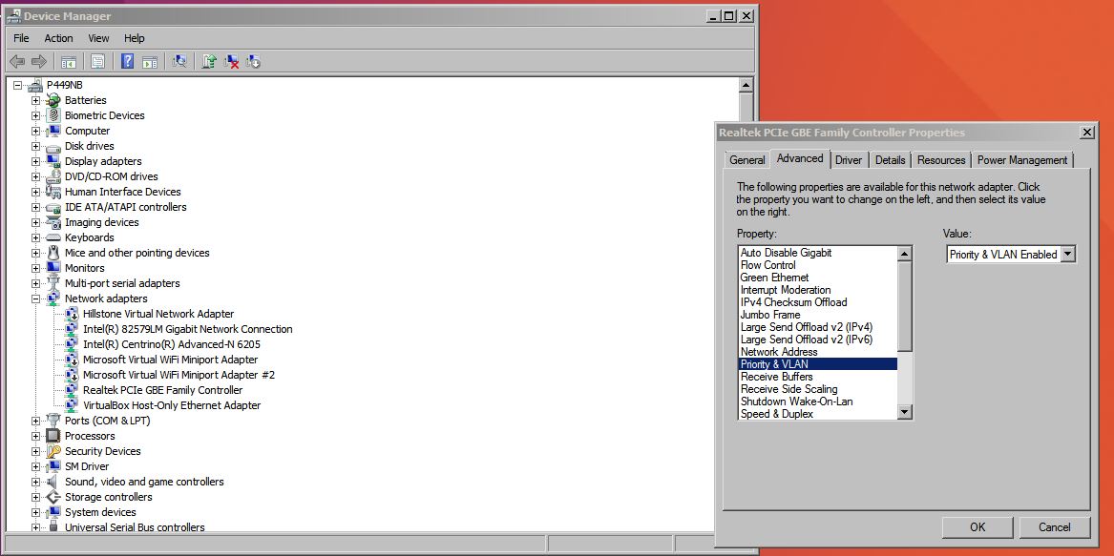Click the Mice and other pointing devices icon

[x=53, y=253]
